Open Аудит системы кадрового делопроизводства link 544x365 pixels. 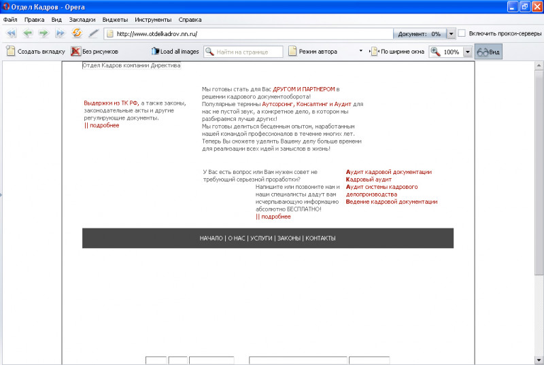[x=381, y=190]
